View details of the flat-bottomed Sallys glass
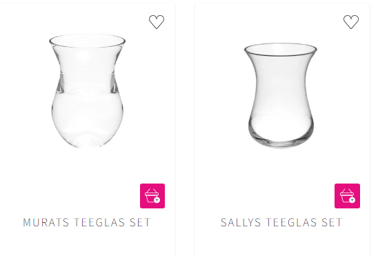The width and height of the screenshot is (378, 256). pyautogui.click(x=281, y=95)
